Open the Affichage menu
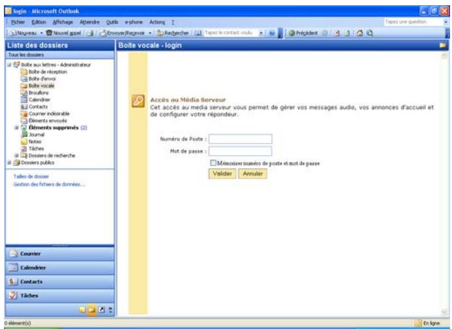The image size is (452, 329). pos(63,22)
